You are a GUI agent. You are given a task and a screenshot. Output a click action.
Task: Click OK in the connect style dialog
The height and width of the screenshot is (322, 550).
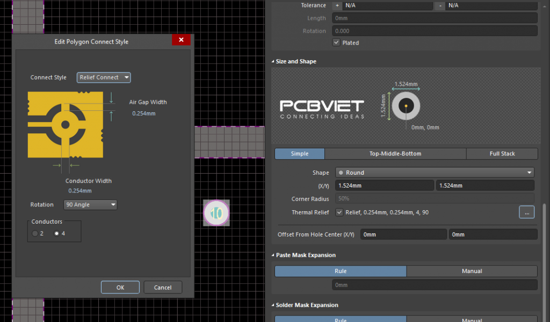120,288
